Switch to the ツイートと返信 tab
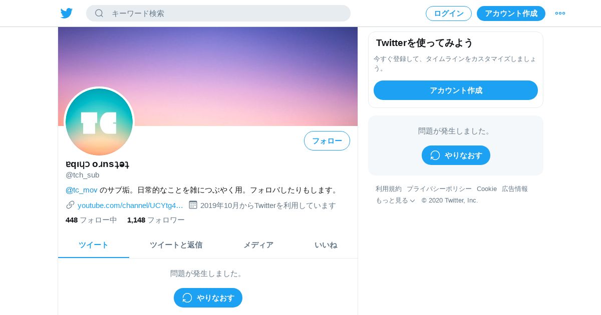 tap(176, 245)
